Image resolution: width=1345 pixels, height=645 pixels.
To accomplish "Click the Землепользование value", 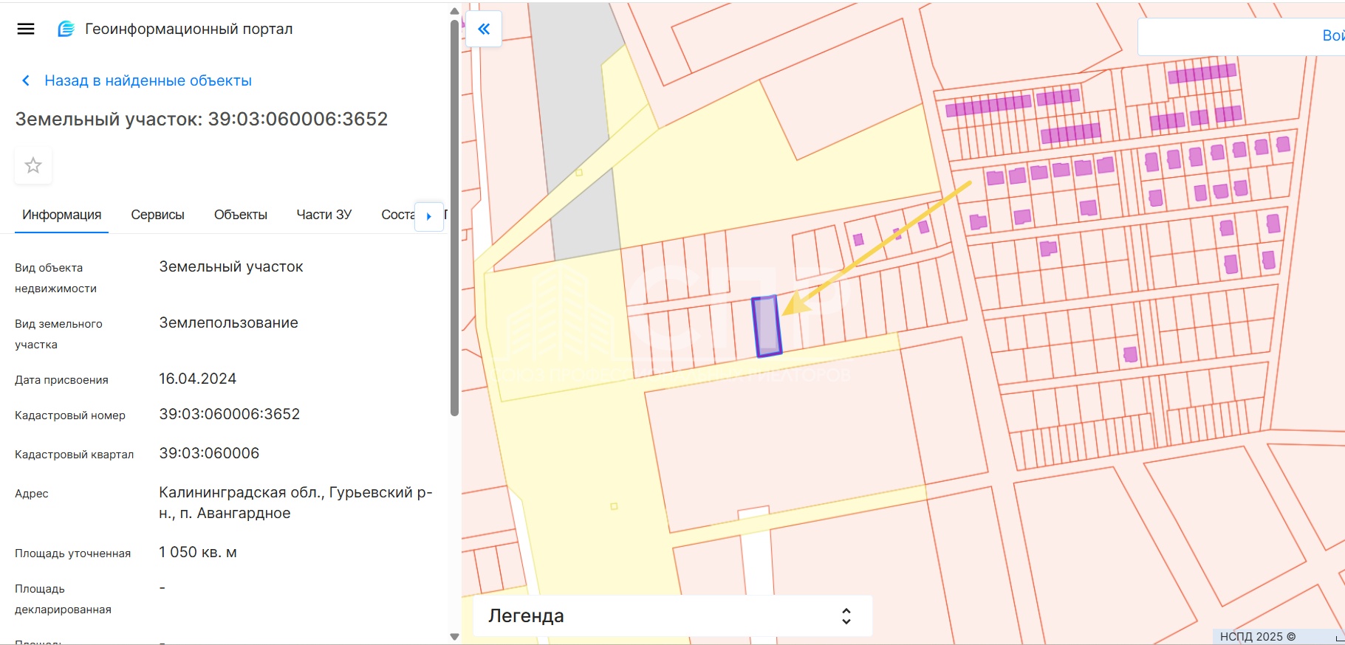I will [x=229, y=322].
